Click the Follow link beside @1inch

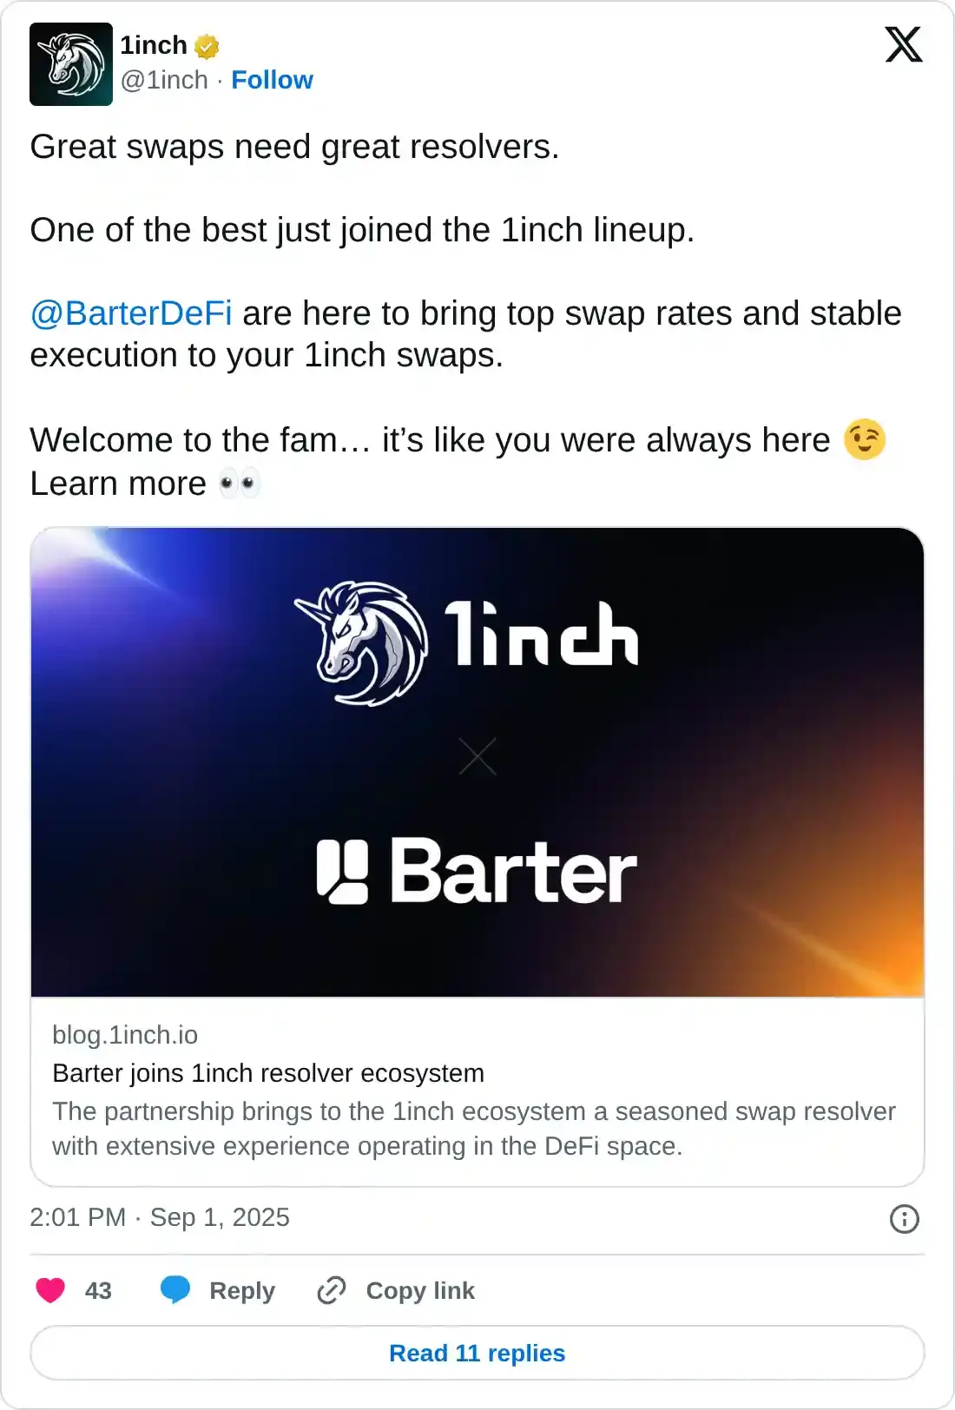click(x=272, y=80)
